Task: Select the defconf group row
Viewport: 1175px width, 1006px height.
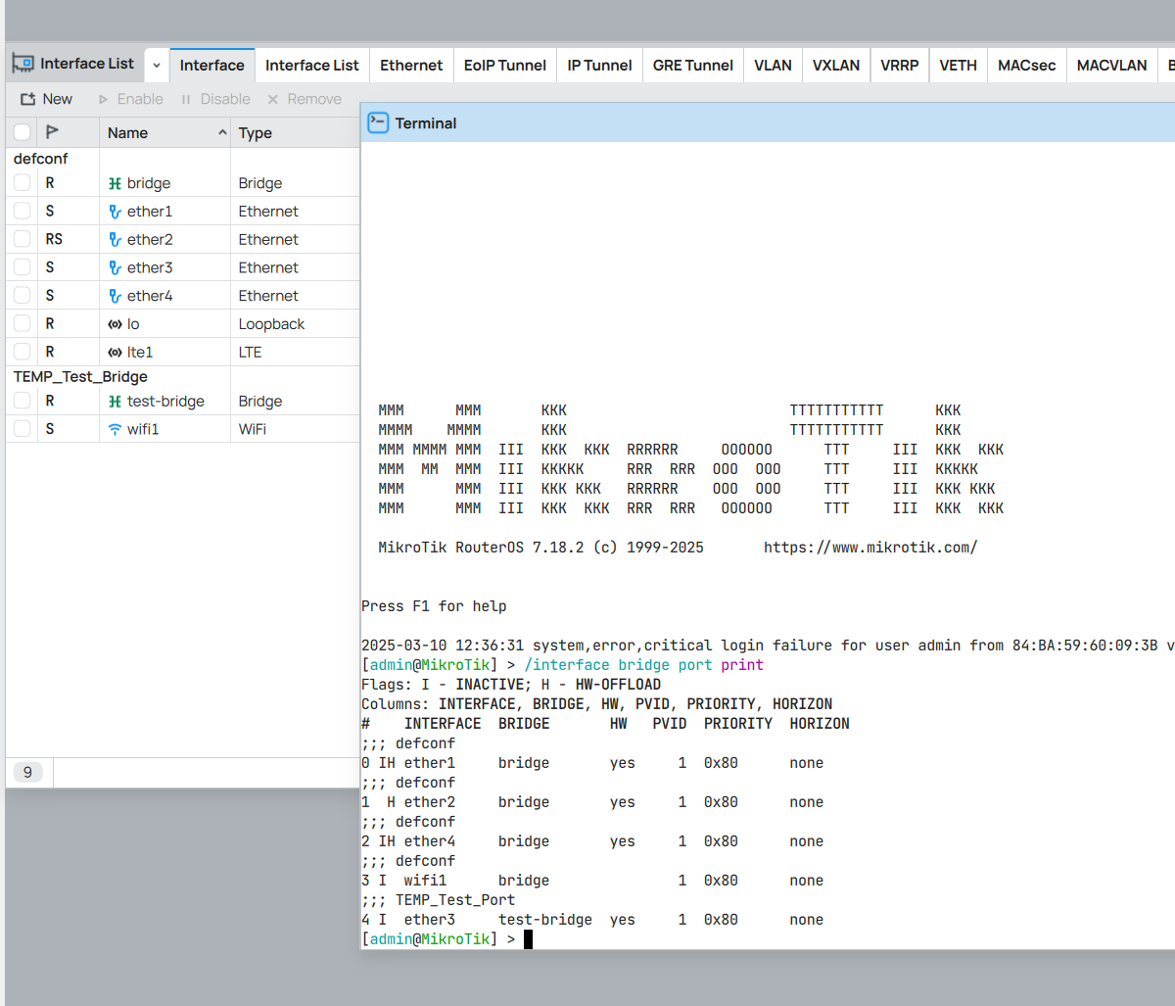Action: pyautogui.click(x=182, y=159)
